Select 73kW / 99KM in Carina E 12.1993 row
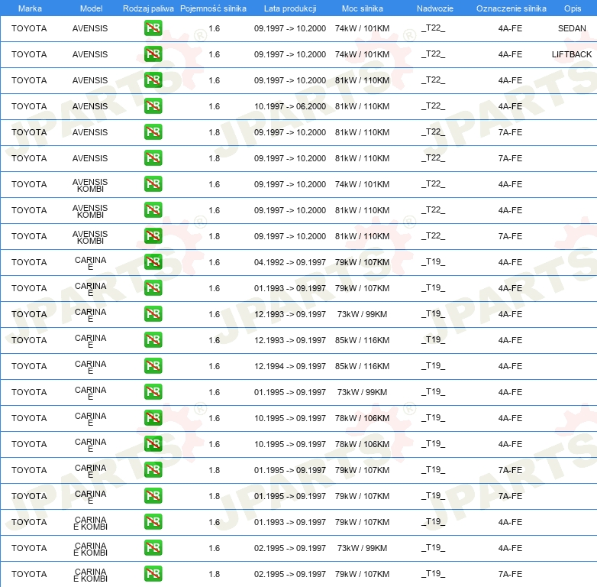 [x=363, y=314]
